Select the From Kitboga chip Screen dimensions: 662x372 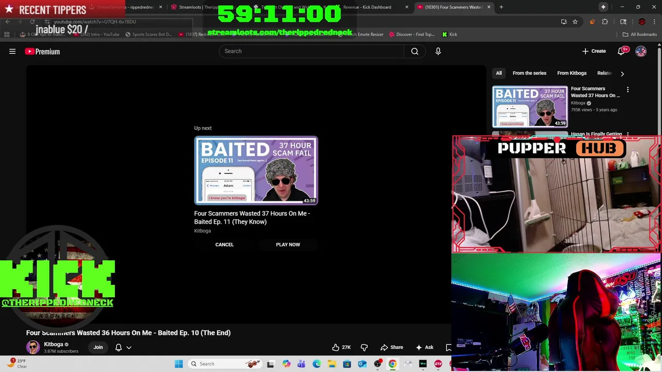[571, 73]
